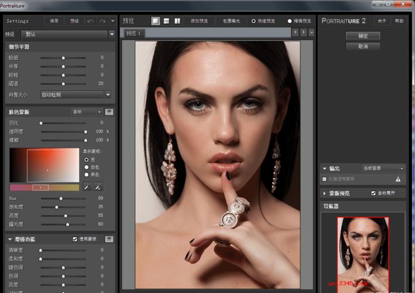Viewport: 415px width, 293px height.
Task: Select the 黑色 mask display radio button
Action: tap(87, 174)
